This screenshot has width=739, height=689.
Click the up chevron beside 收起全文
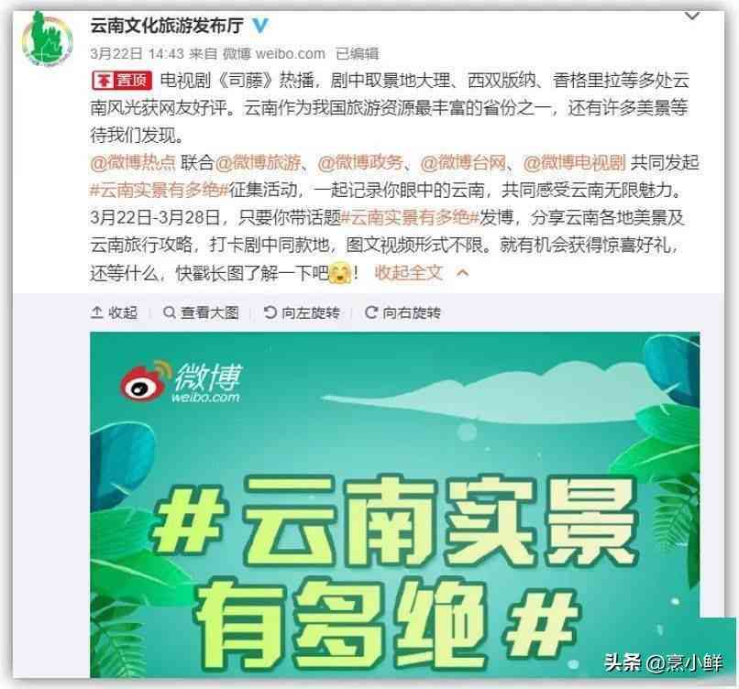click(463, 273)
